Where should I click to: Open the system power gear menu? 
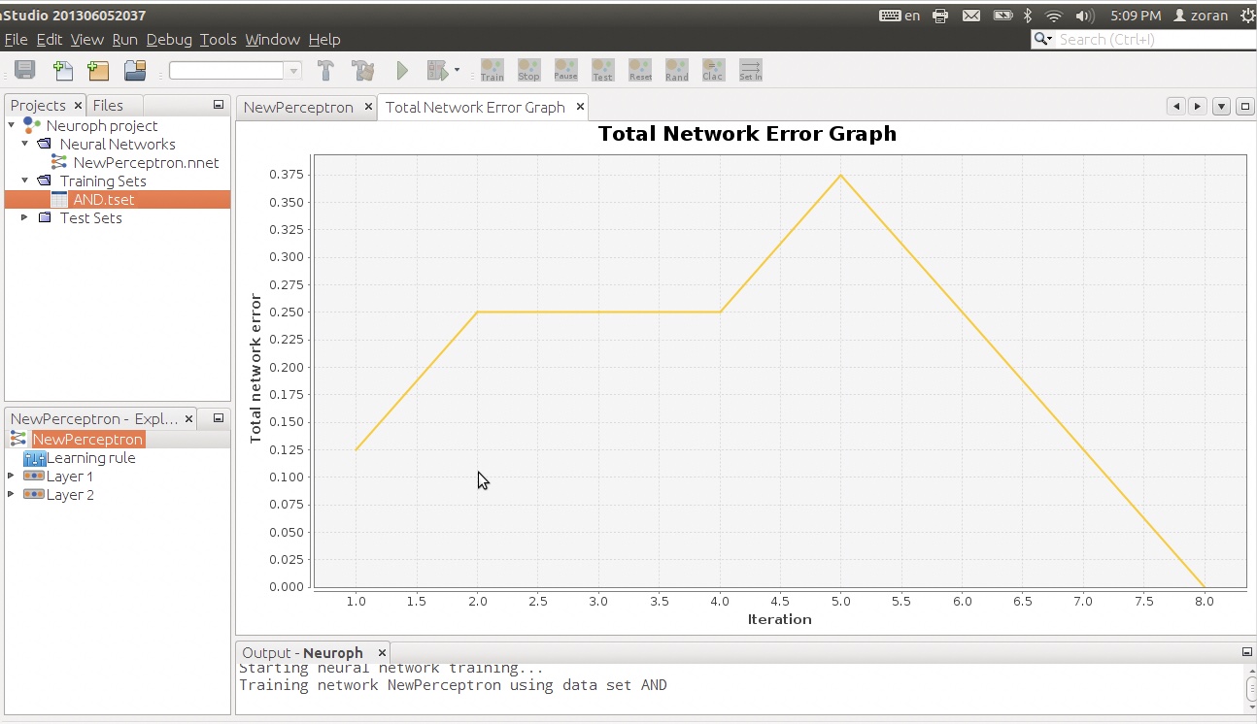click(1247, 16)
